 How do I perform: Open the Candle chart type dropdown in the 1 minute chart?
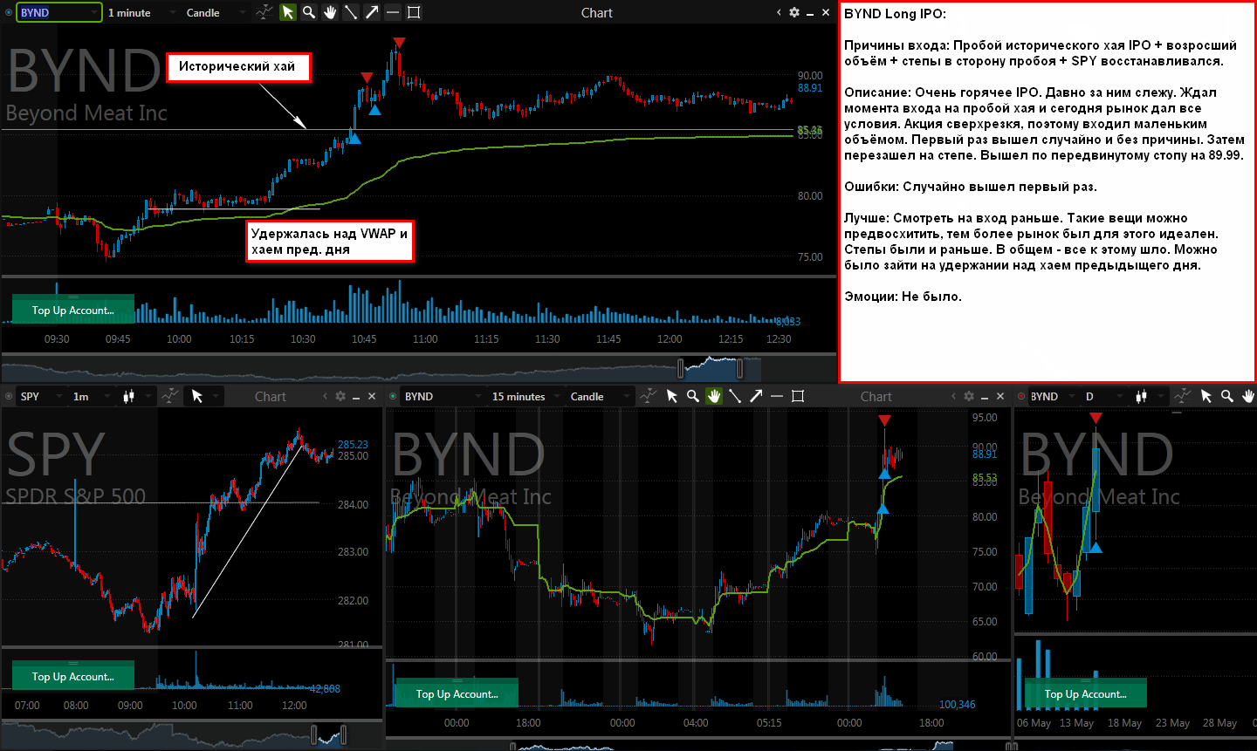point(216,12)
